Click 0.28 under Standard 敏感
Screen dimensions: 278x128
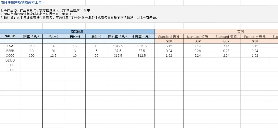pyautogui.click(x=226, y=51)
